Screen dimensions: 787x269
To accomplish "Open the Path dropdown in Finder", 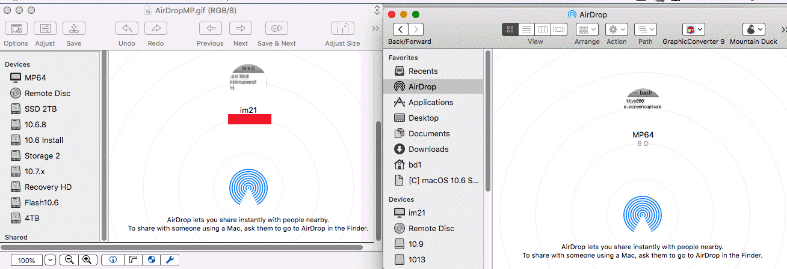I will 646,29.
